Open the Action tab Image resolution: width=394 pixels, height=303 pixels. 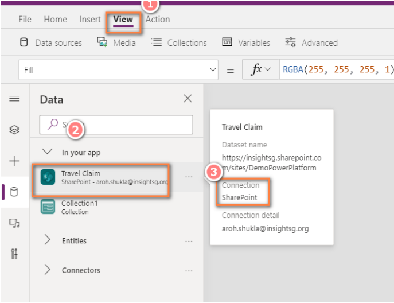[158, 20]
